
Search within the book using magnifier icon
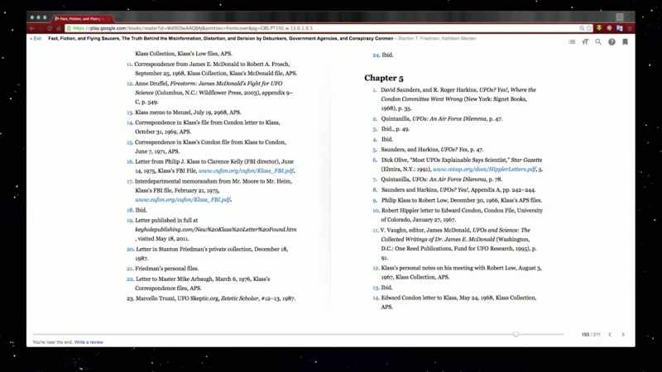pos(598,42)
